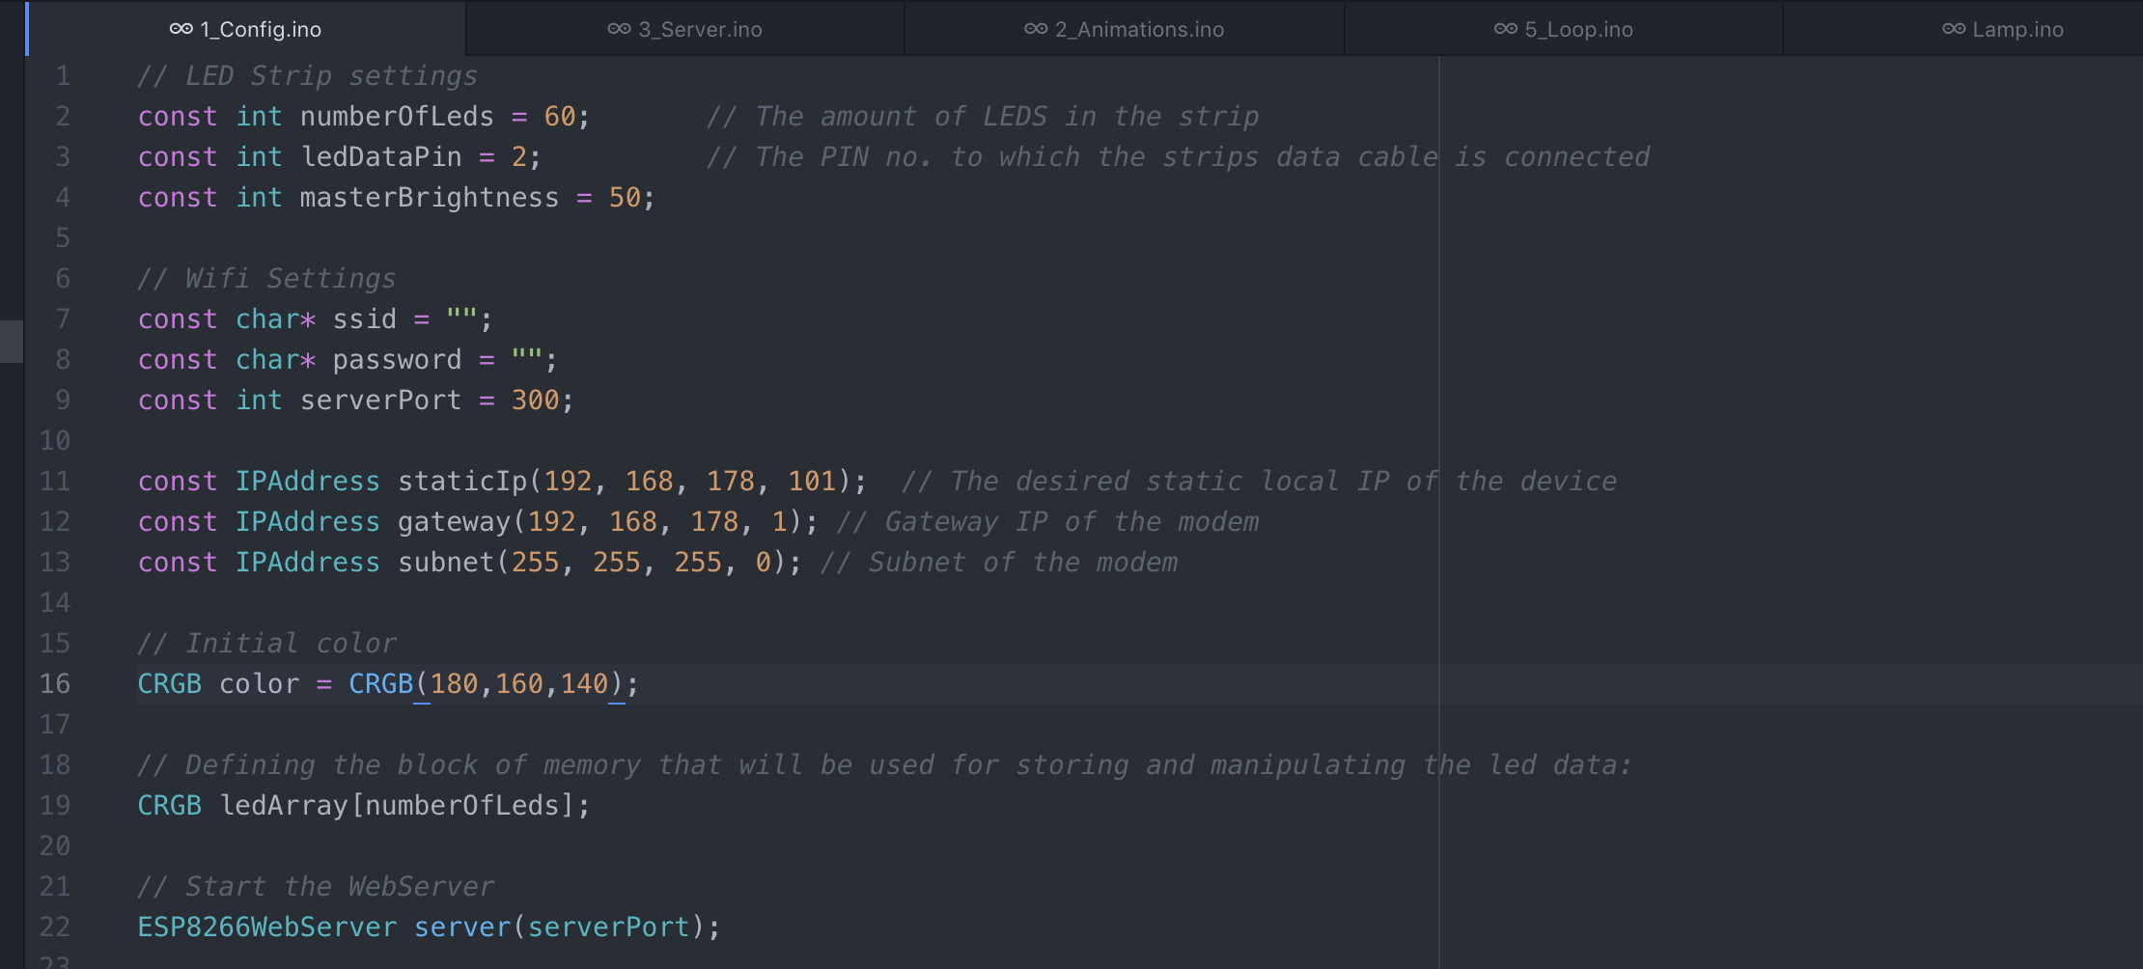The width and height of the screenshot is (2143, 969).
Task: Click line number 11 in gutter
Action: [55, 481]
